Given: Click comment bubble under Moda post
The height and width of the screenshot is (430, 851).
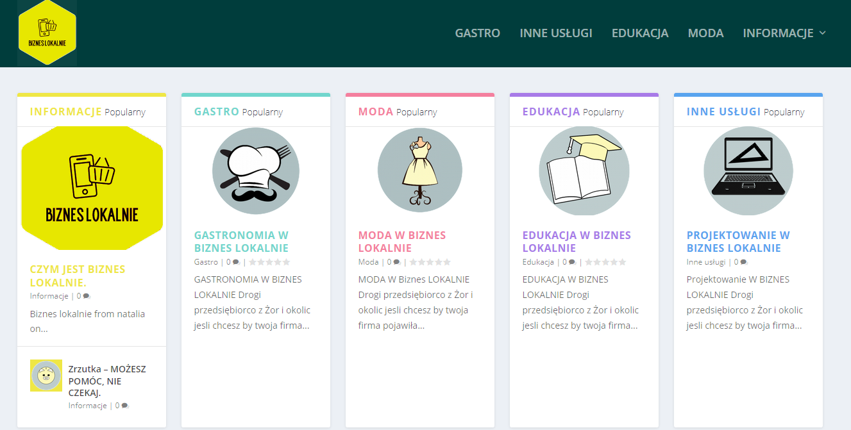Looking at the screenshot, I should (396, 262).
